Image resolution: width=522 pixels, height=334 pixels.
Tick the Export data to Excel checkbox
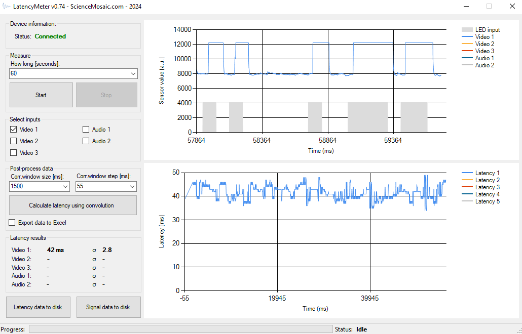pyautogui.click(x=12, y=222)
